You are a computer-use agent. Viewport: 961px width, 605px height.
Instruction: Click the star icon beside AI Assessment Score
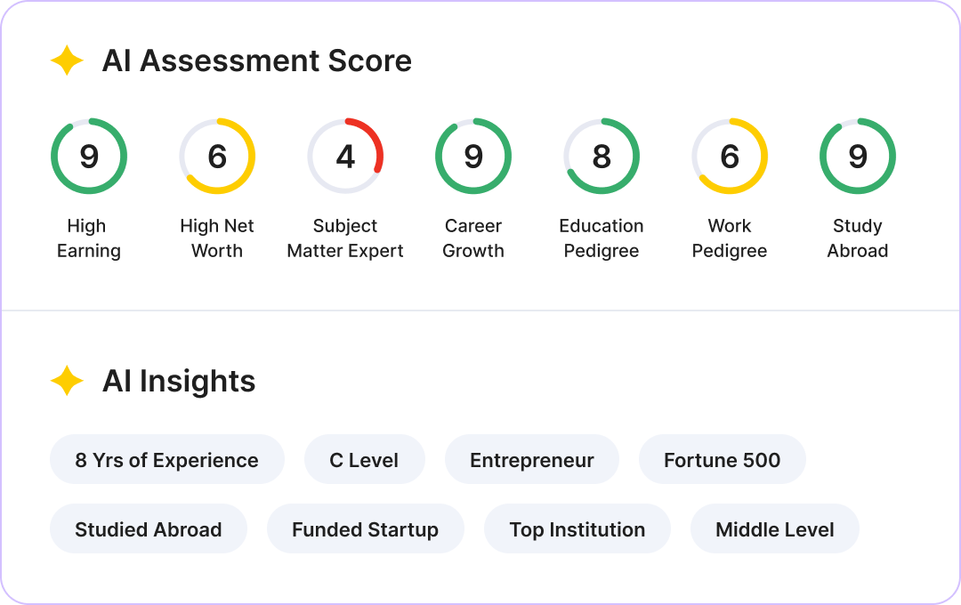67,60
